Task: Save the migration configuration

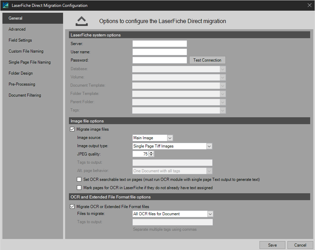Action: pos(272,245)
